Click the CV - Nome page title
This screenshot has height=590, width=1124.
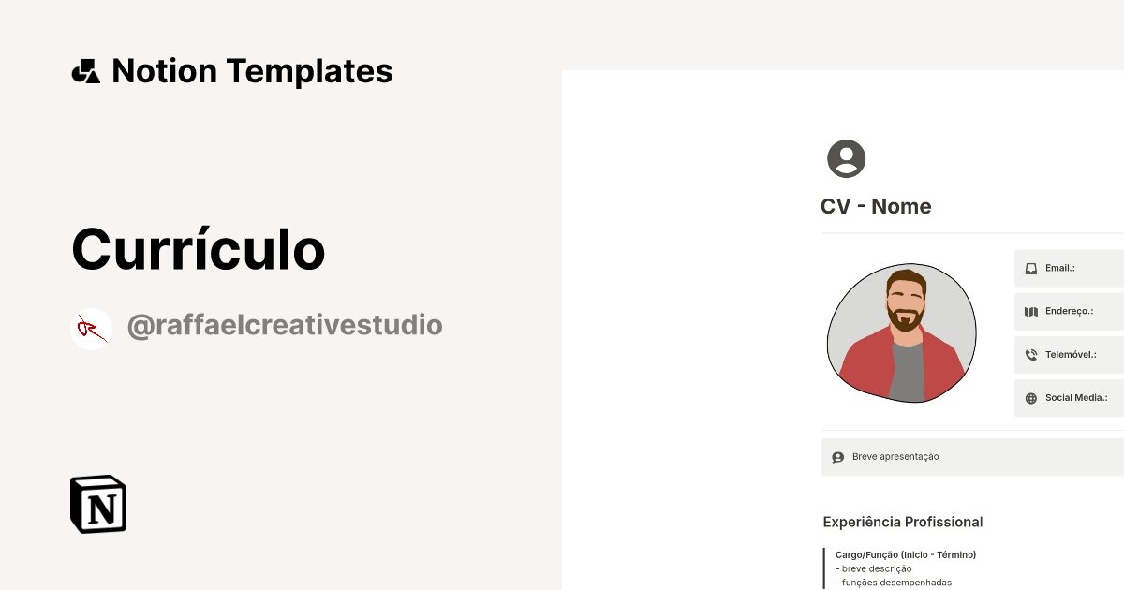[x=876, y=206]
